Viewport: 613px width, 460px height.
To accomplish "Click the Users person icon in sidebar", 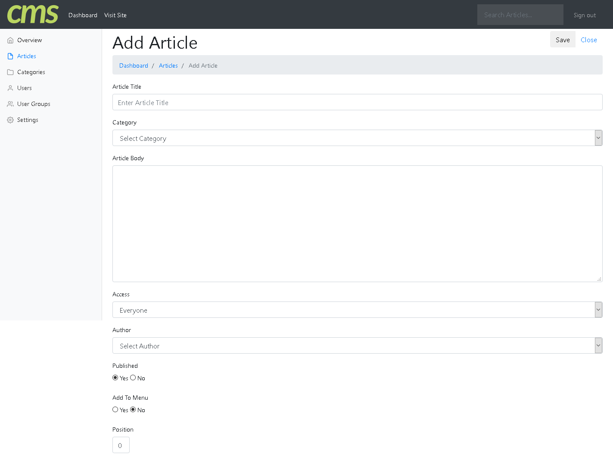I will [10, 88].
